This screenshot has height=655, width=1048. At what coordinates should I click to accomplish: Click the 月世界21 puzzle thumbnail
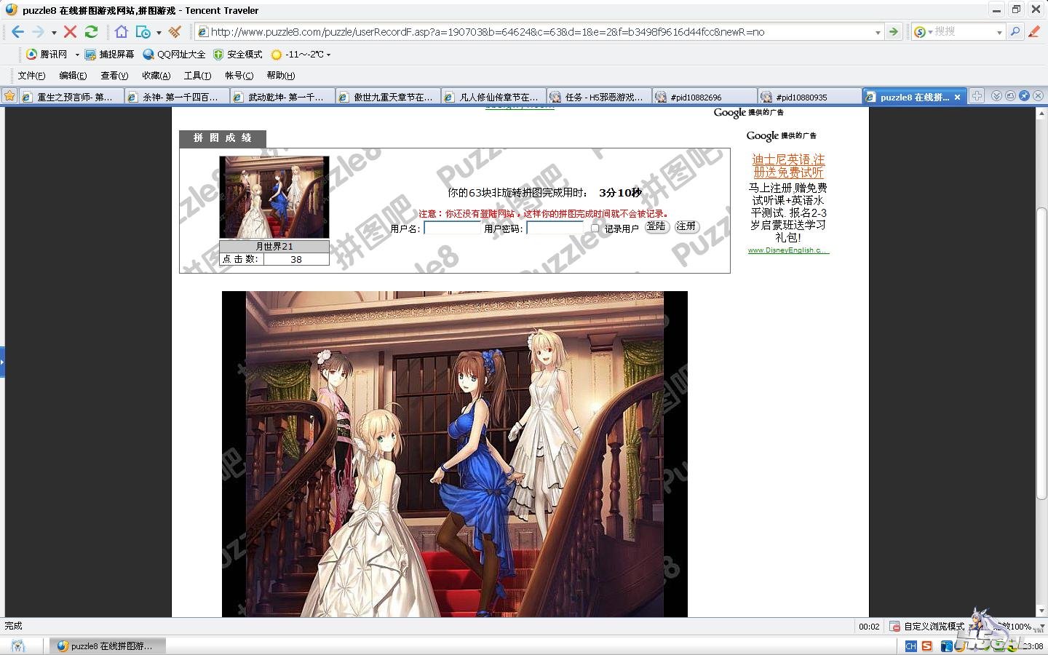[274, 197]
